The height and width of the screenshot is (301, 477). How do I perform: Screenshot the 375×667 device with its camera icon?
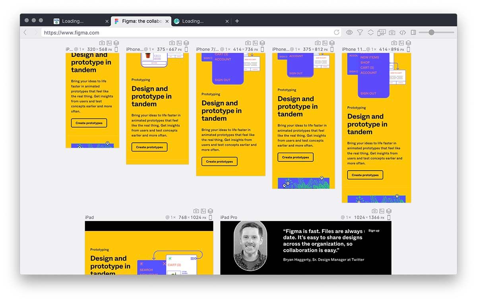tap(172, 43)
